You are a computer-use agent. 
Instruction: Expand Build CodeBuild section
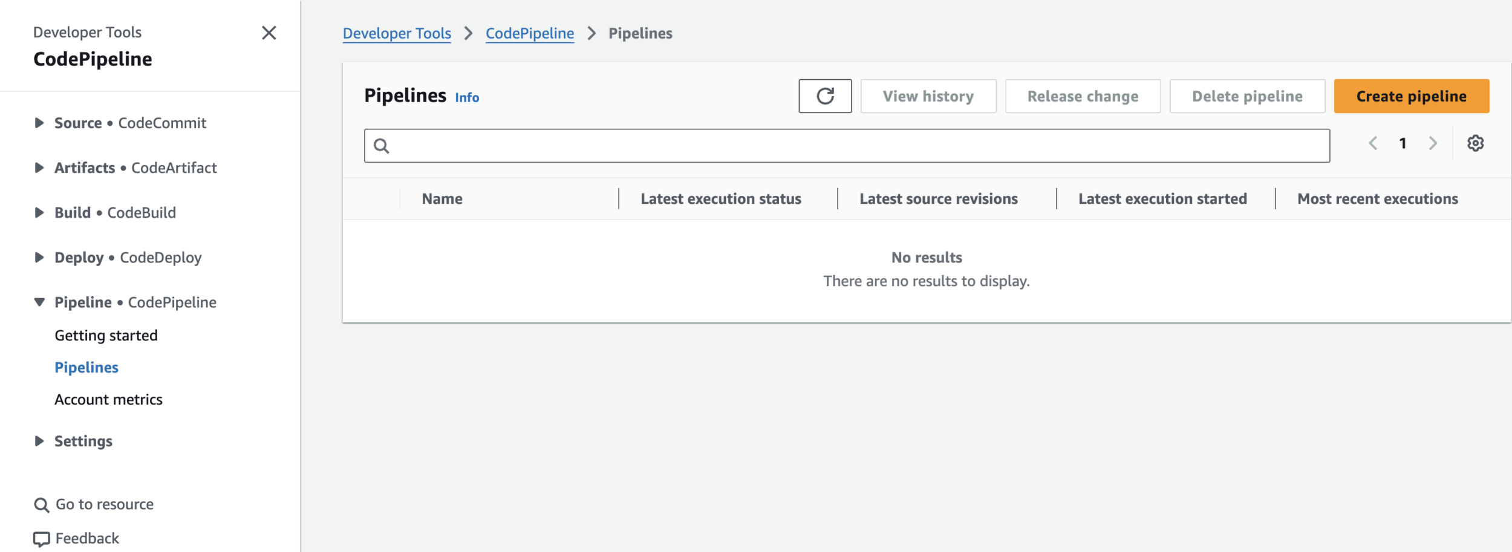pos(39,212)
